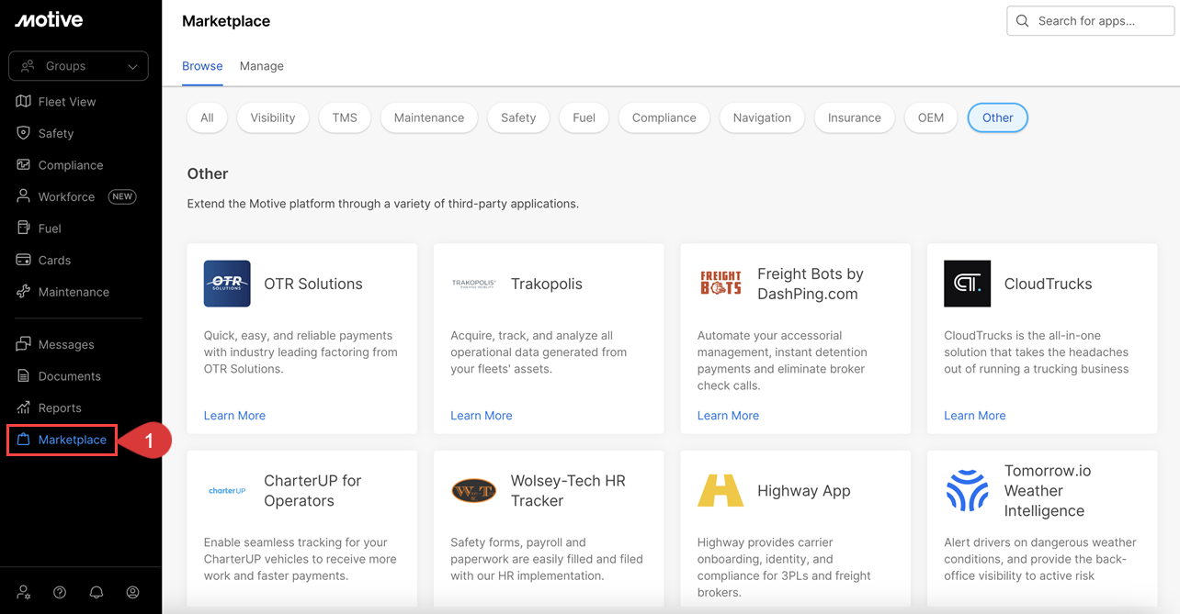This screenshot has height=614, width=1180.
Task: Click the Cards icon in sidebar
Action: click(x=23, y=260)
